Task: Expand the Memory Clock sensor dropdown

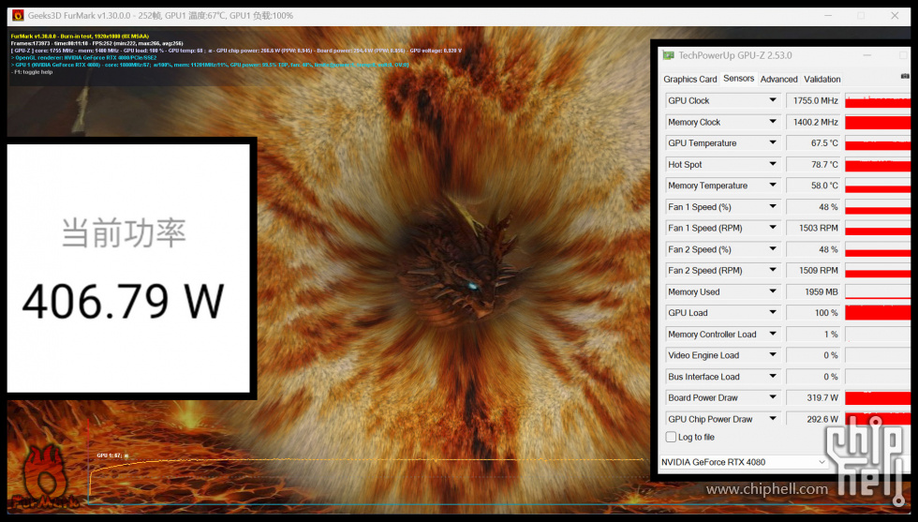Action: (773, 122)
